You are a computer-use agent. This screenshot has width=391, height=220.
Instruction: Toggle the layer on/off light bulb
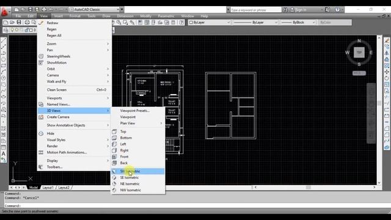[x=12, y=30]
